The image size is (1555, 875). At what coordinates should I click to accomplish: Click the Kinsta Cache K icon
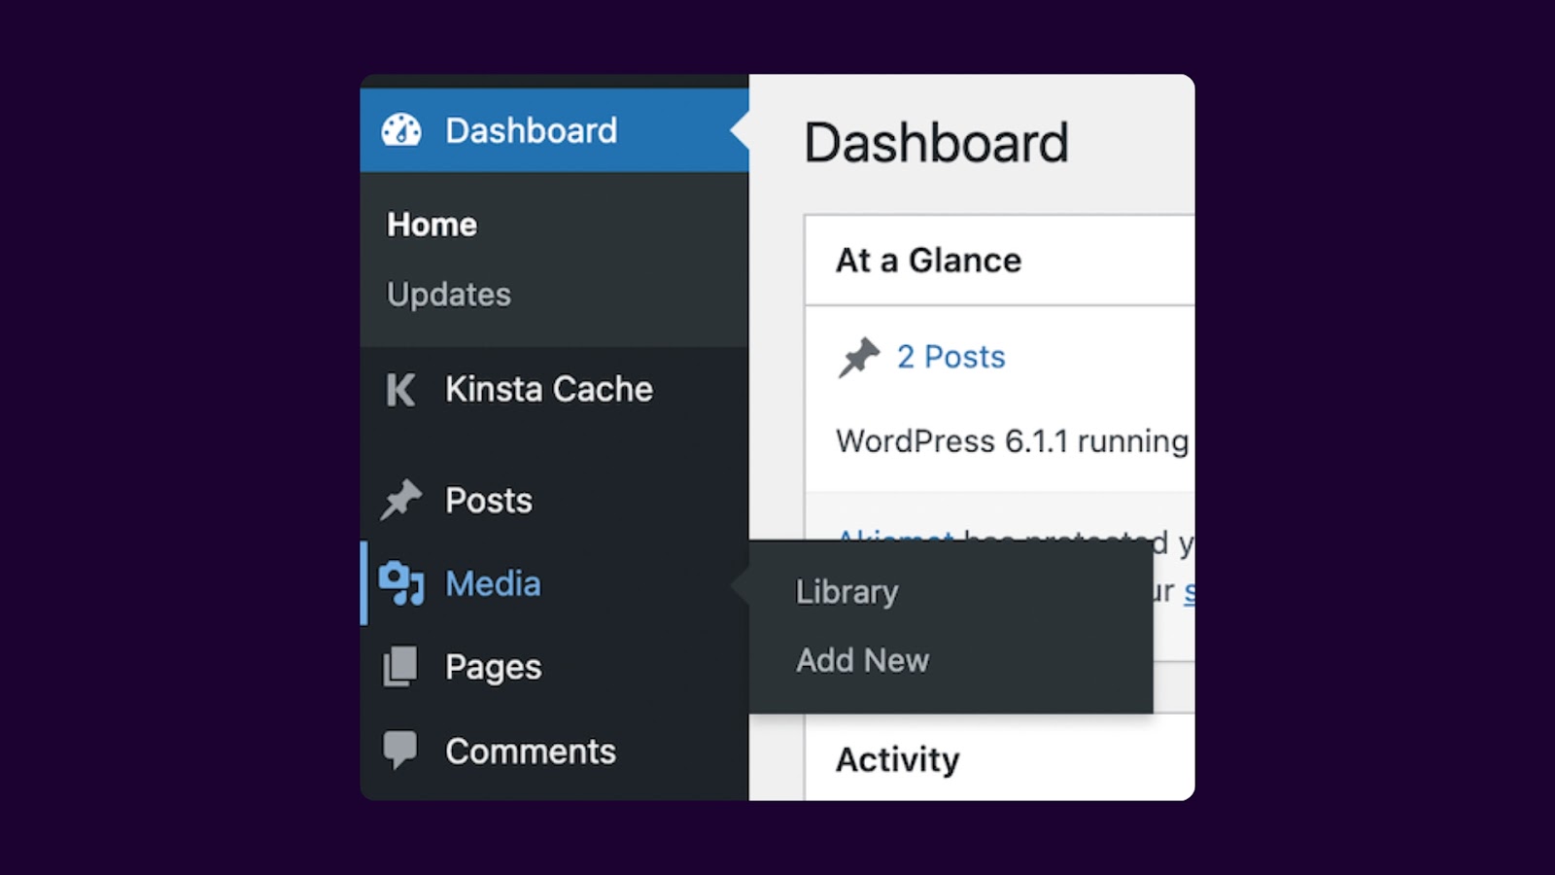click(400, 390)
